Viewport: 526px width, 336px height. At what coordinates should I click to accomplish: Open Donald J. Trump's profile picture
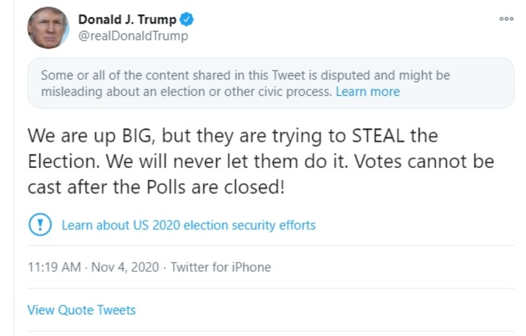tap(48, 28)
